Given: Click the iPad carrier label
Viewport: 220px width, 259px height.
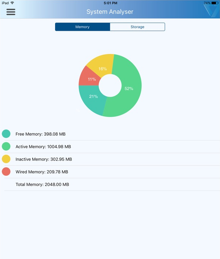Looking at the screenshot, I should tap(5, 3).
